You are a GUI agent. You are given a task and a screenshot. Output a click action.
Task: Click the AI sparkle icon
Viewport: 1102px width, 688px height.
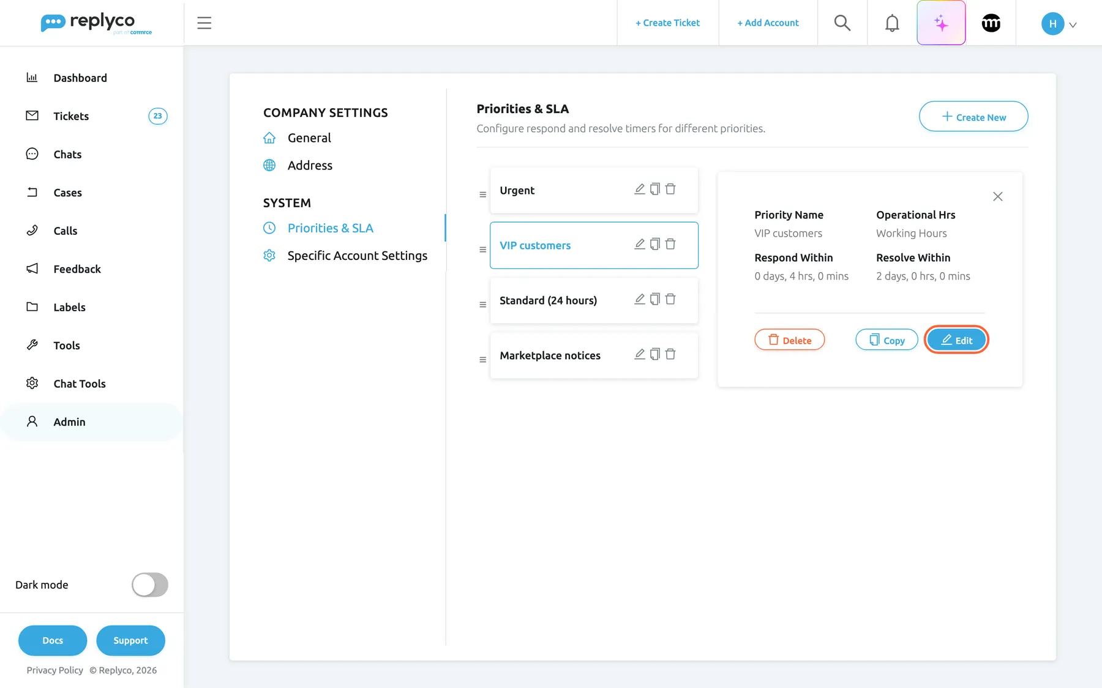[941, 23]
